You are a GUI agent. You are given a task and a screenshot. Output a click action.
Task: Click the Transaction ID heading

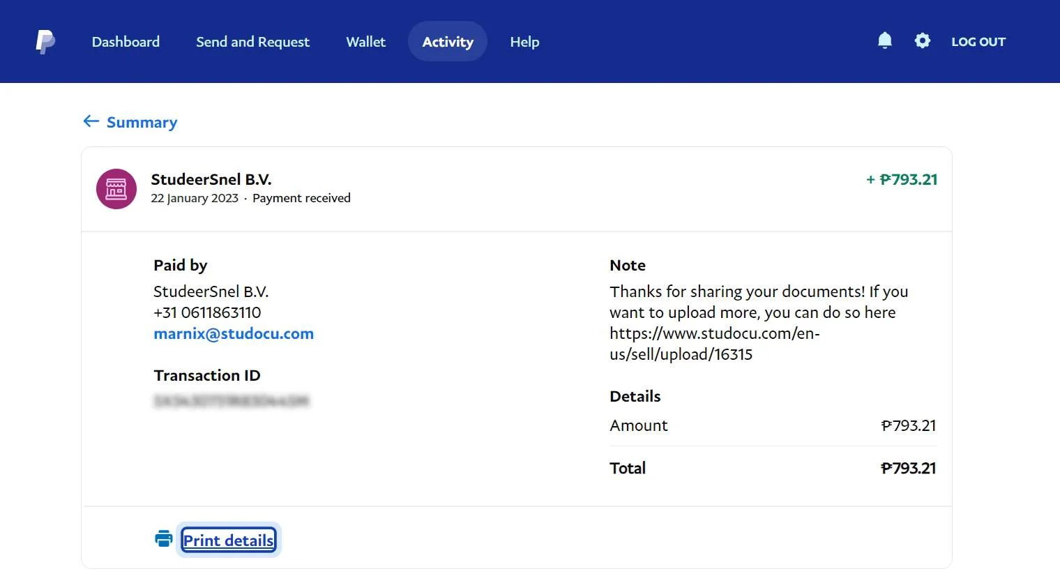click(207, 375)
